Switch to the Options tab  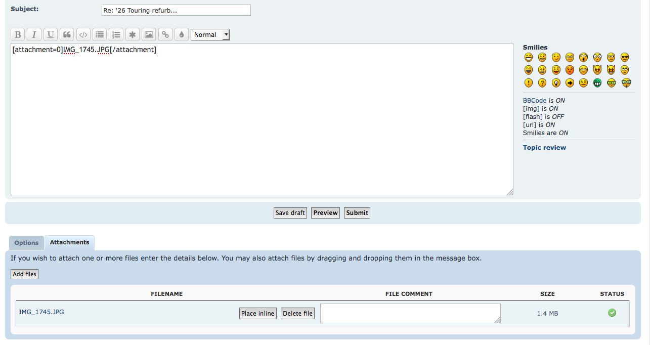[26, 243]
